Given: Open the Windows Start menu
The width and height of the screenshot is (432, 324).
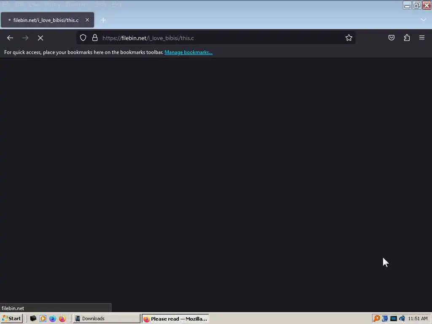Looking at the screenshot, I should click(11, 319).
